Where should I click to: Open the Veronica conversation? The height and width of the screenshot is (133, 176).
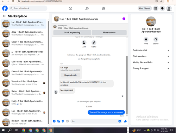click(x=24, y=83)
